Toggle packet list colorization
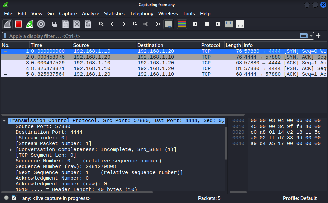 pos(182,24)
